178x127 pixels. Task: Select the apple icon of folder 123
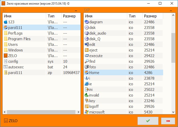[x=6, y=22]
